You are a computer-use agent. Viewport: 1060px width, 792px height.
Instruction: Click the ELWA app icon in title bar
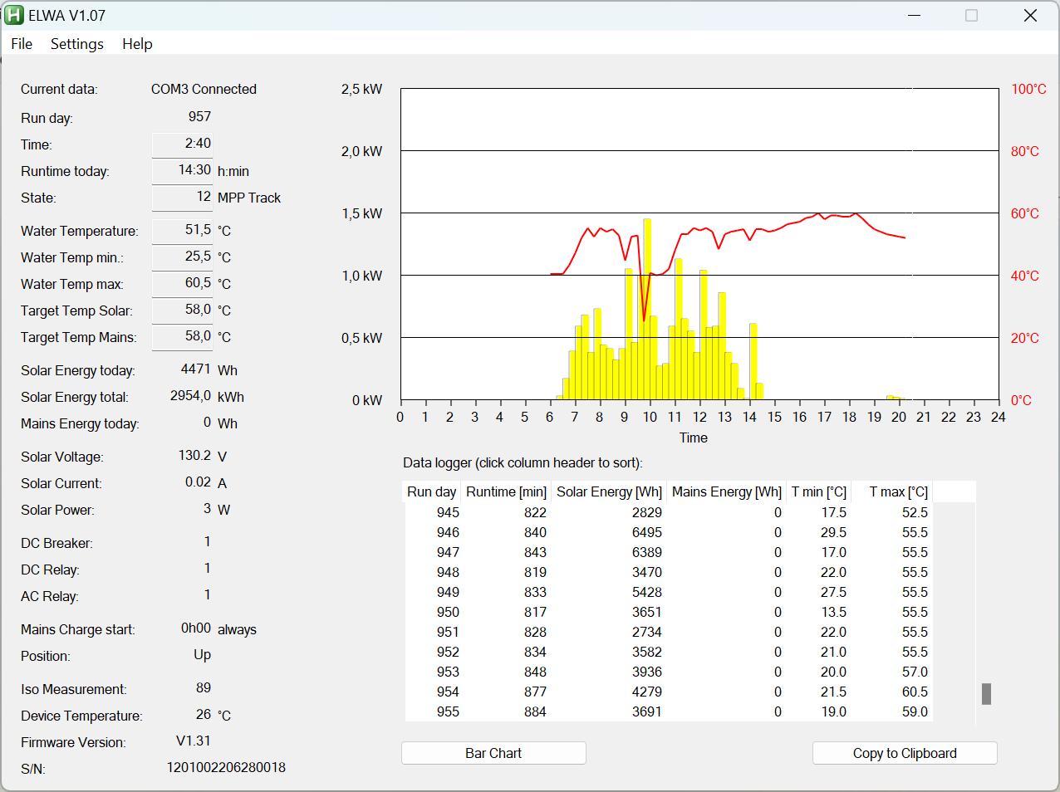[x=14, y=15]
